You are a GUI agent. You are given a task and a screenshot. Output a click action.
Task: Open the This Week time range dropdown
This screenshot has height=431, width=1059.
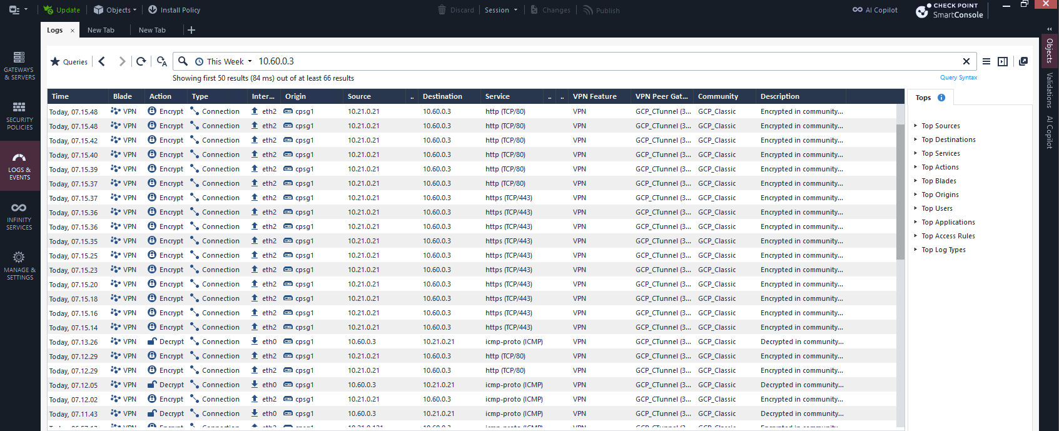click(224, 61)
